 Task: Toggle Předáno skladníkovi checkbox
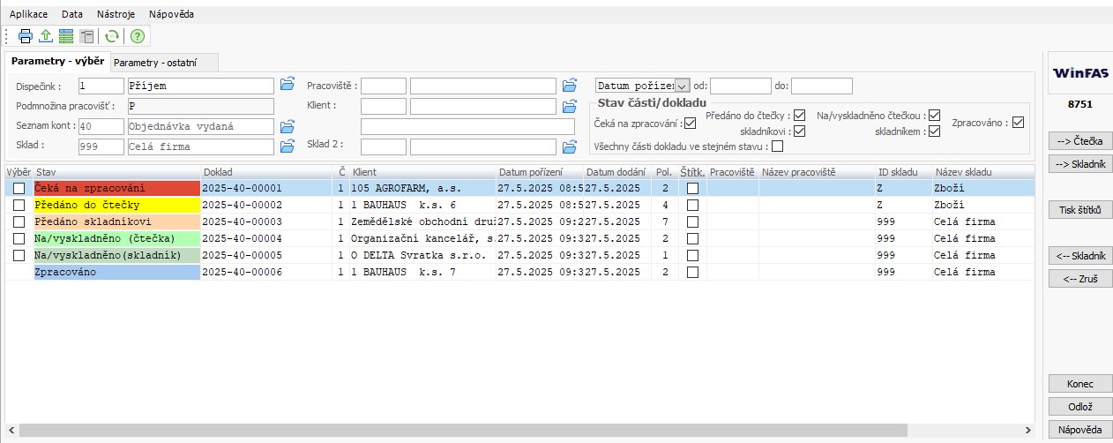click(800, 131)
